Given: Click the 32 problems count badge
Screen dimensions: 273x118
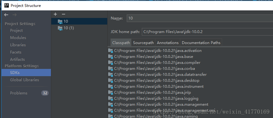Looking at the screenshot, I should (x=45, y=93).
